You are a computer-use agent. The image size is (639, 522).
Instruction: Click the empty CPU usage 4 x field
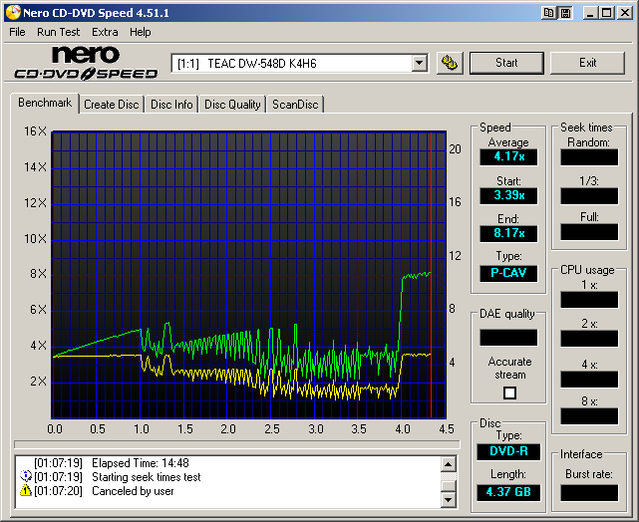[x=589, y=380]
